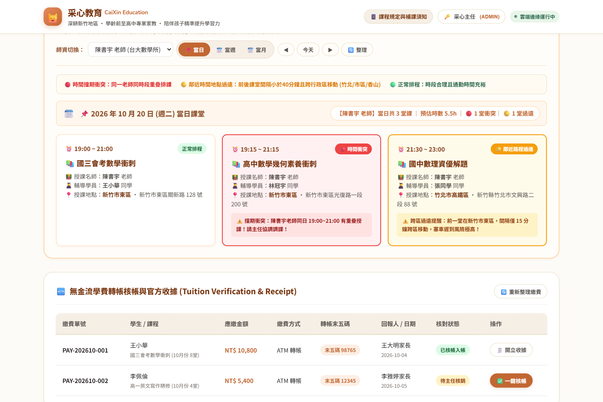This screenshot has height=402, width=603.
Task: Click the 1 堂過遠 summary indicator
Action: (x=519, y=113)
